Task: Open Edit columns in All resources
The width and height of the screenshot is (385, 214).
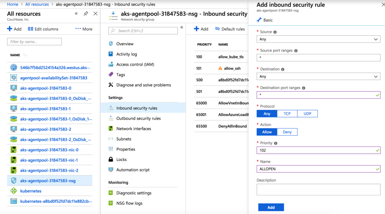Action: (x=43, y=29)
